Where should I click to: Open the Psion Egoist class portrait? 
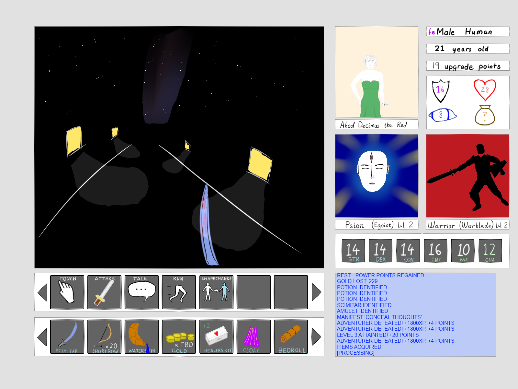377,176
